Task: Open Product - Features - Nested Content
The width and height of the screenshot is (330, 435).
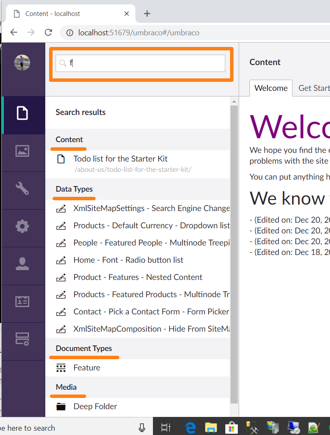Action: [x=138, y=277]
